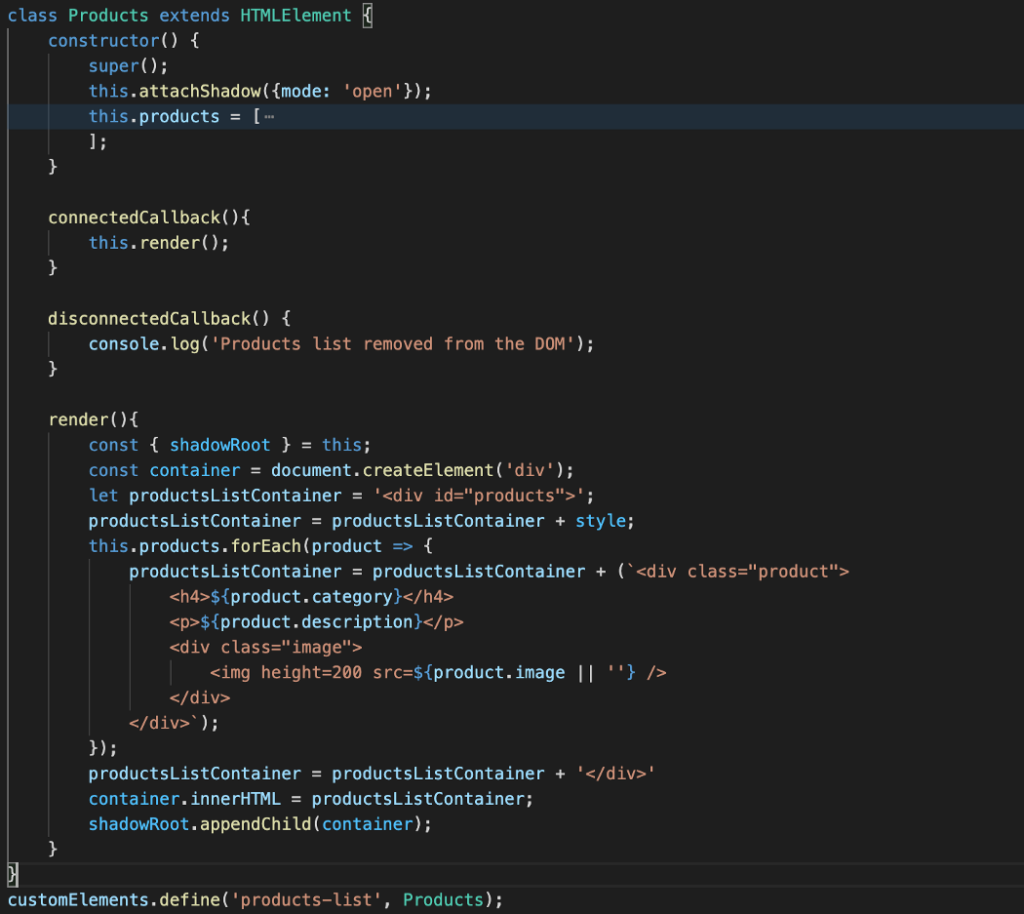
Task: Click 'height=200' in img tag
Action: (311, 673)
